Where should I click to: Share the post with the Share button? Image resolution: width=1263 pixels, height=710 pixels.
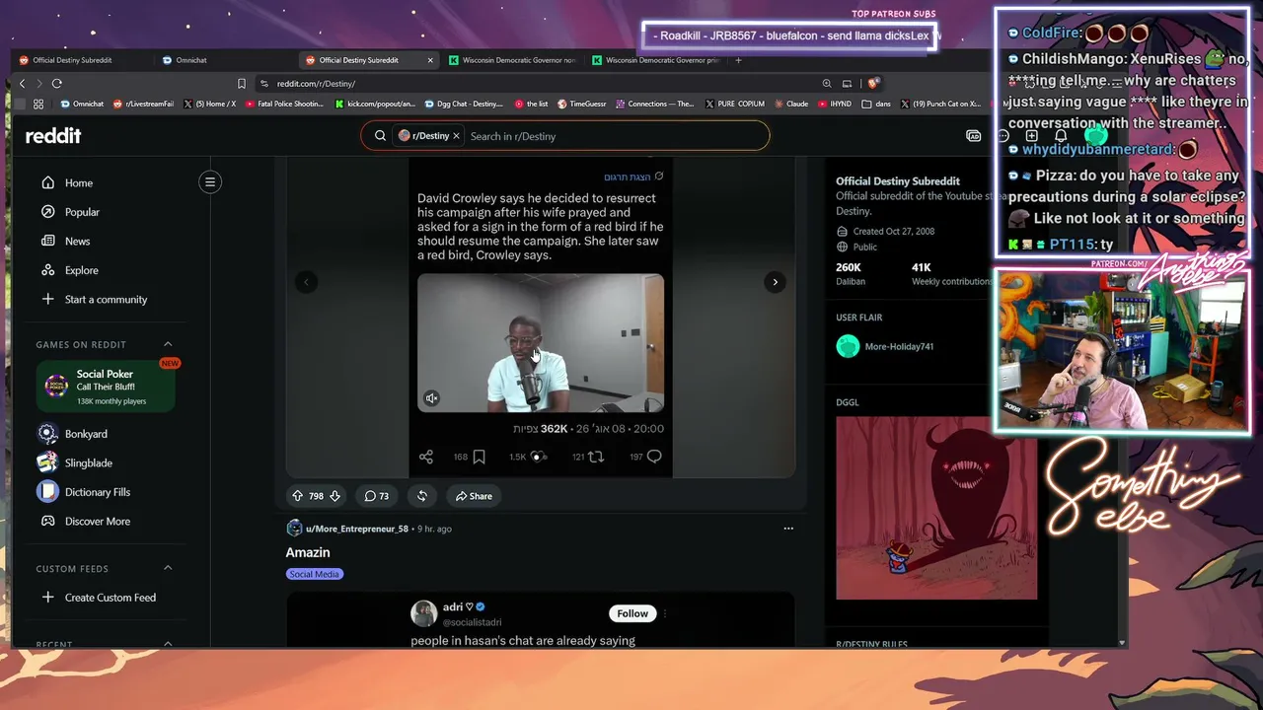pyautogui.click(x=474, y=496)
